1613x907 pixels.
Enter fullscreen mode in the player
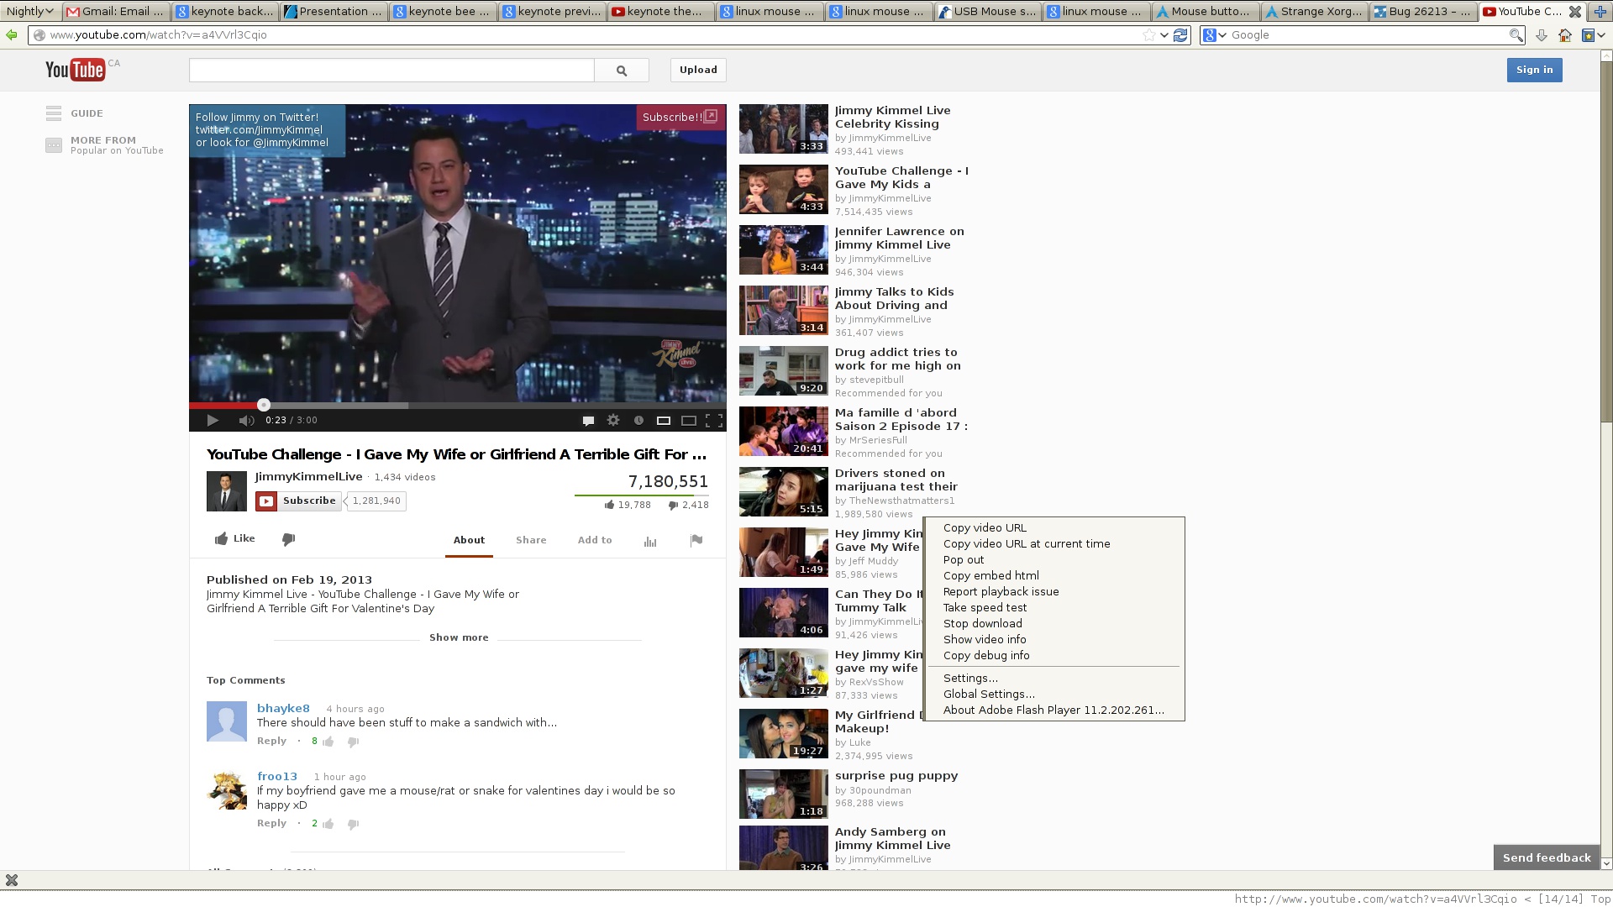point(714,421)
